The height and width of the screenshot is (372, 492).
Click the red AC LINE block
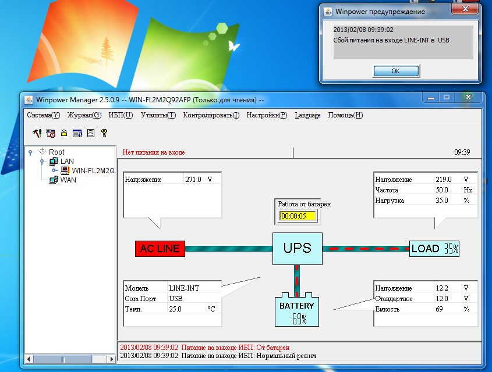coord(160,249)
